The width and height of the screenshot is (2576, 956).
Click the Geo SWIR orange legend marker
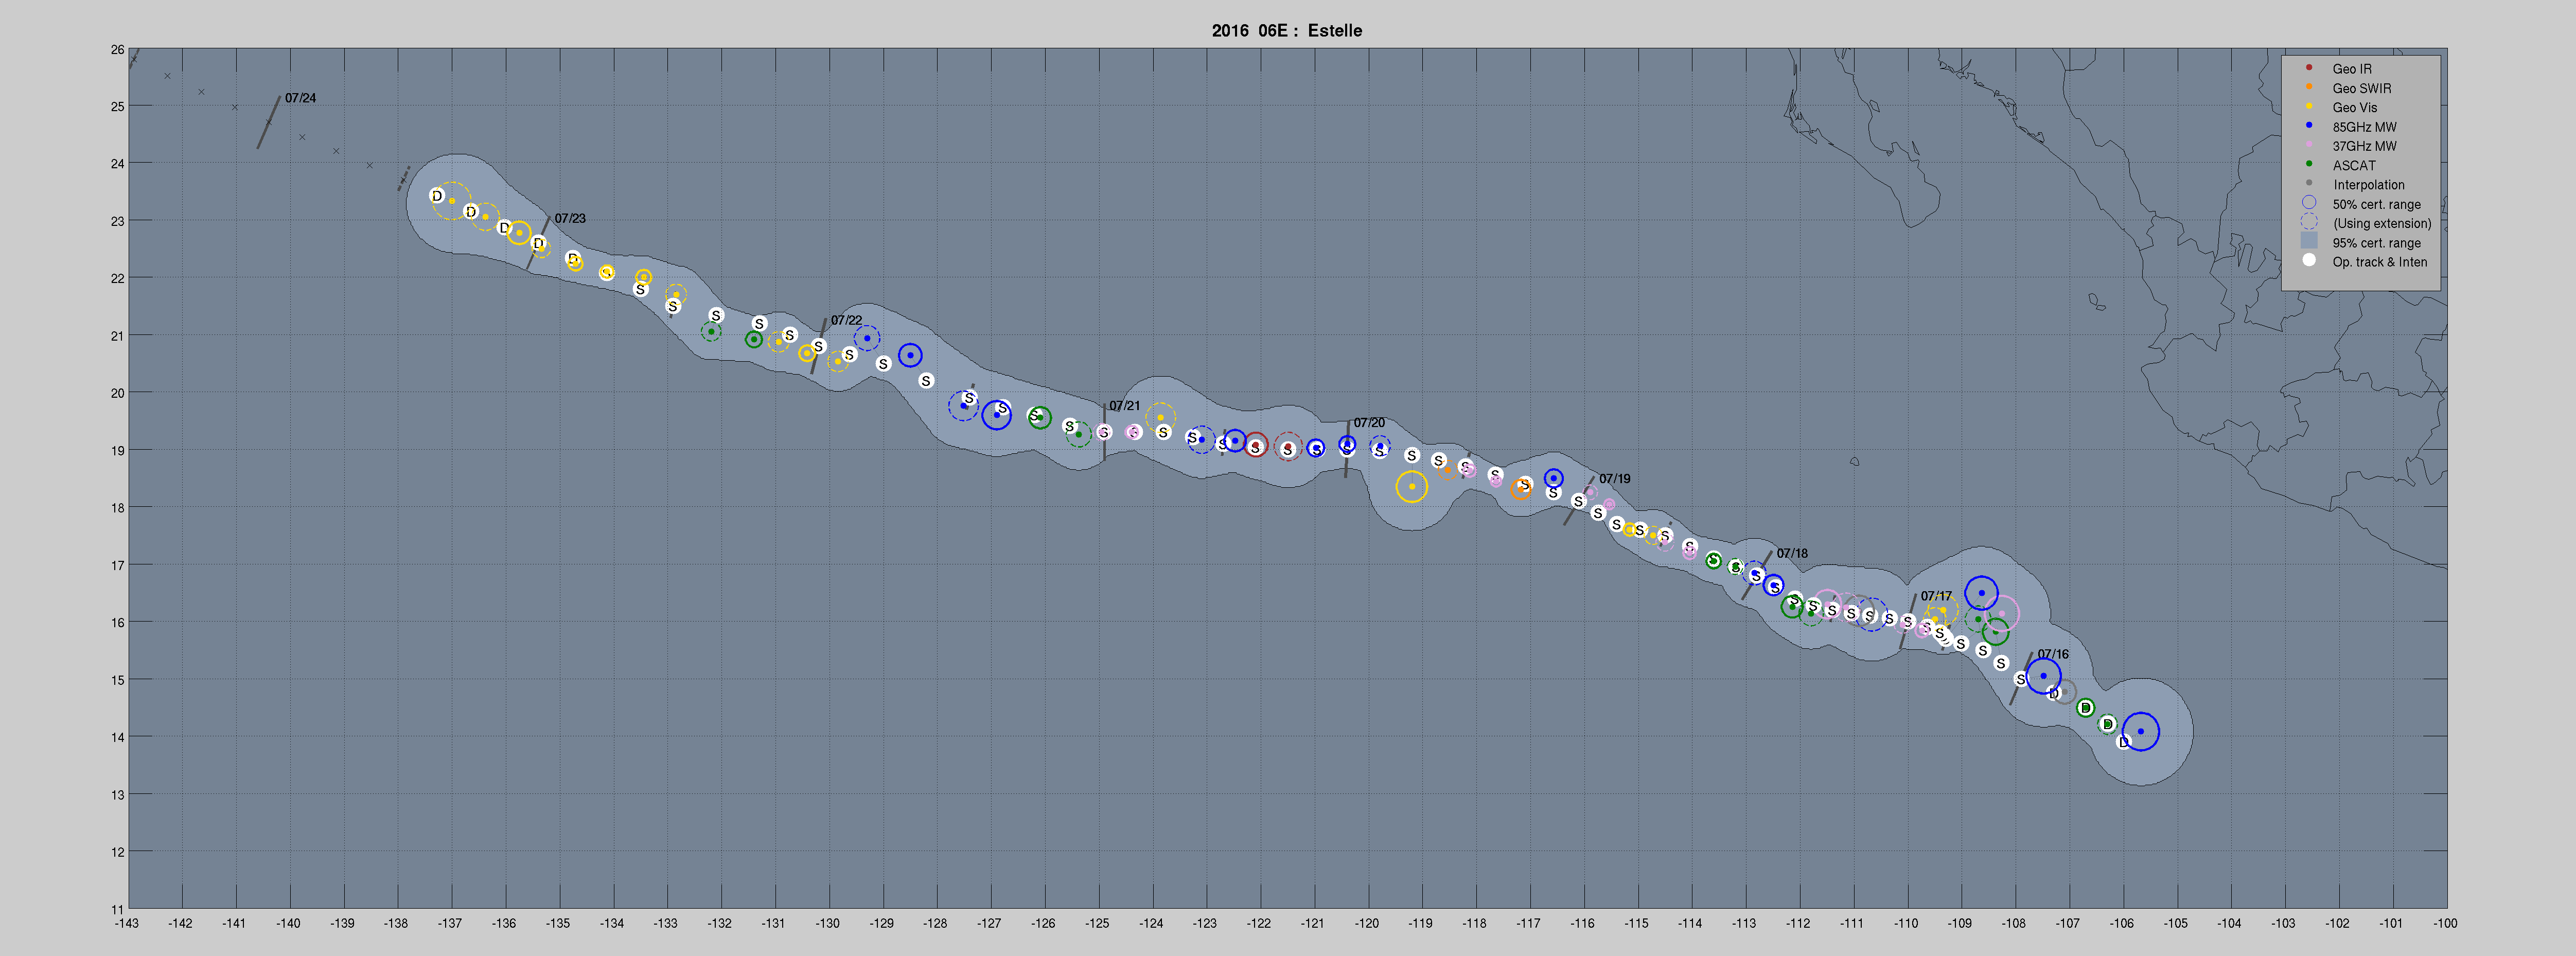2309,87
